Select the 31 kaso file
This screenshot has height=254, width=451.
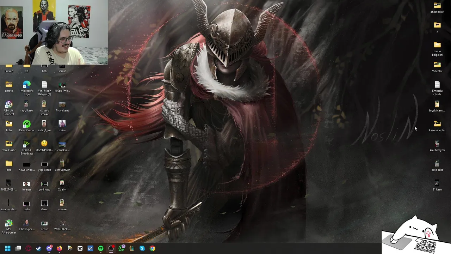click(437, 186)
